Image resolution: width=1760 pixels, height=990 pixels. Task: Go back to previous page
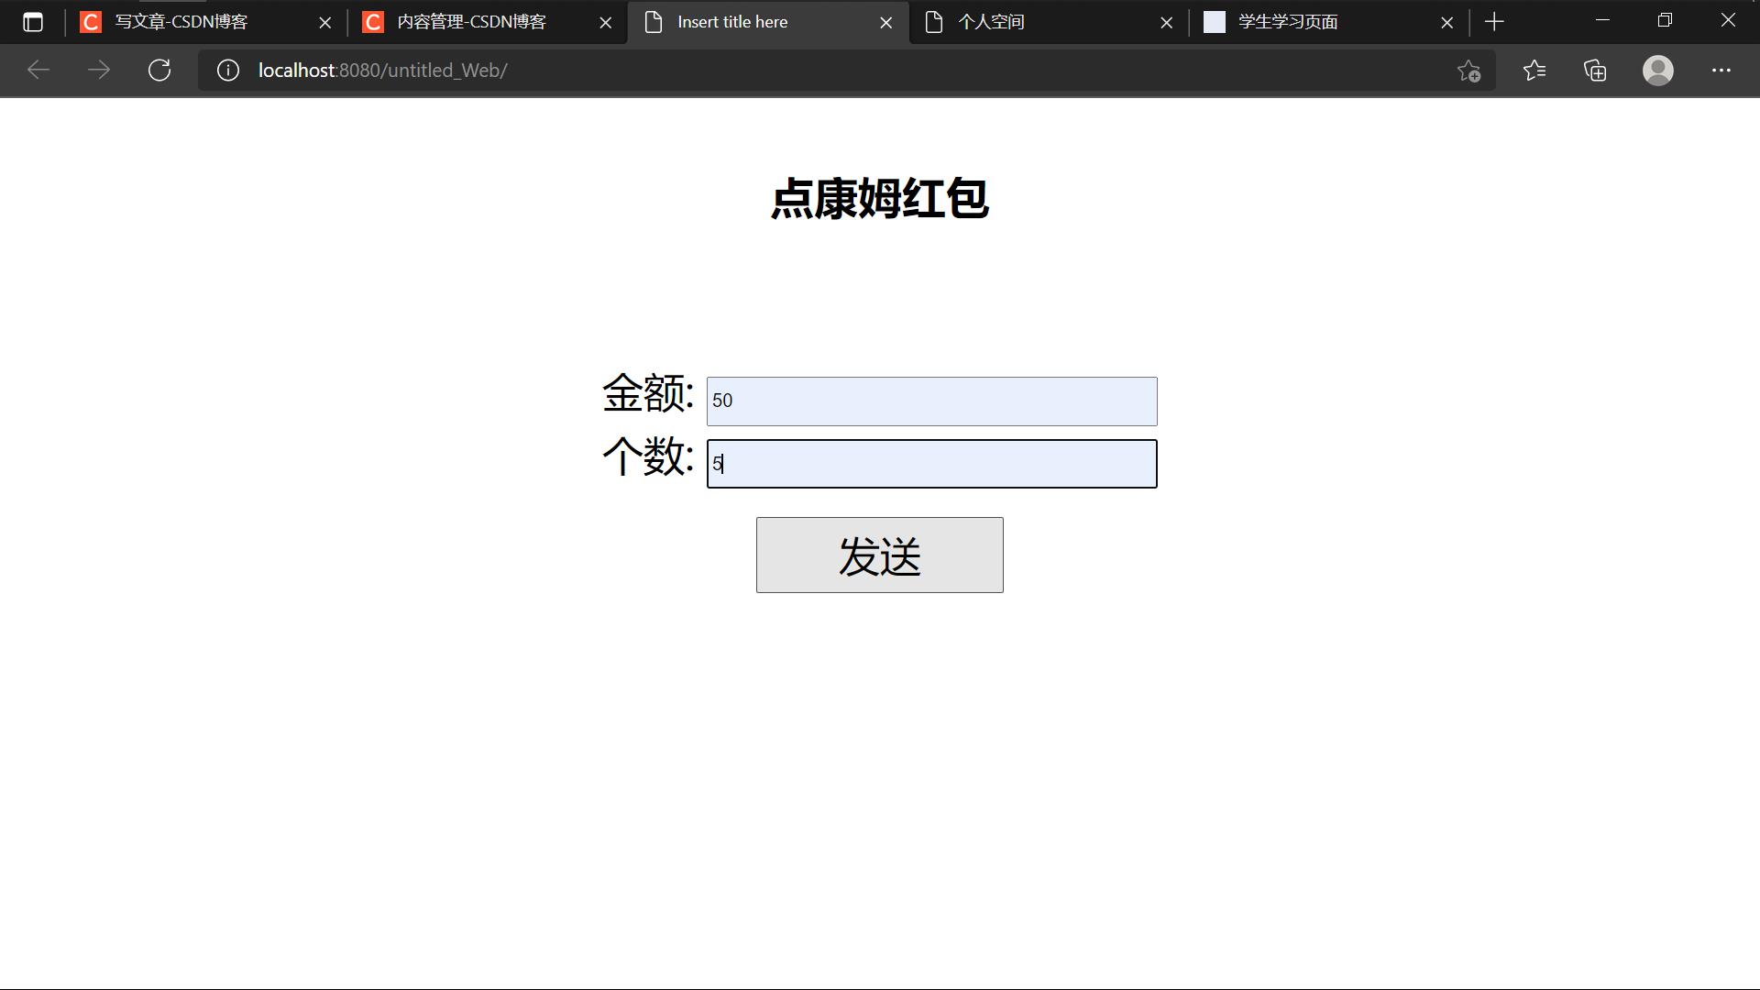tap(38, 71)
